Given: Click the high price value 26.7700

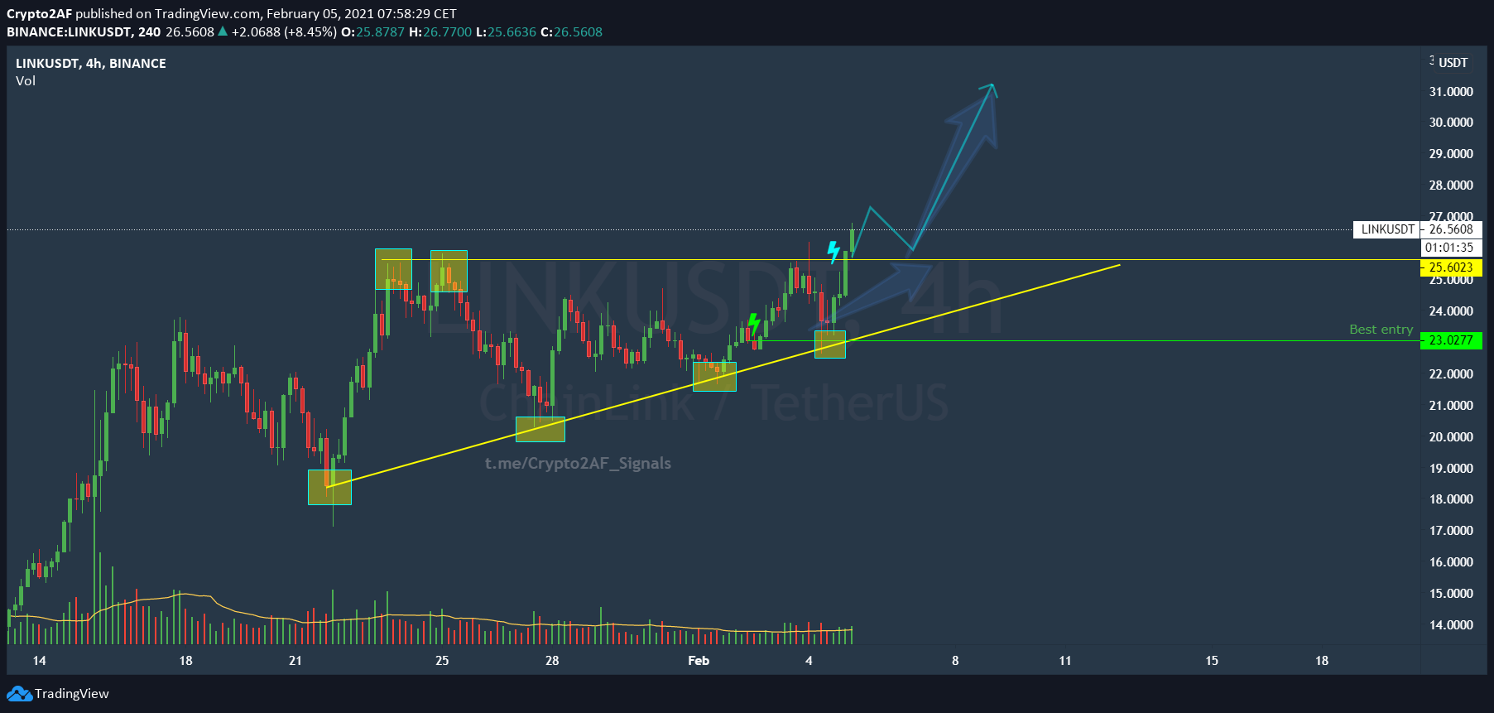Looking at the screenshot, I should coord(448,32).
